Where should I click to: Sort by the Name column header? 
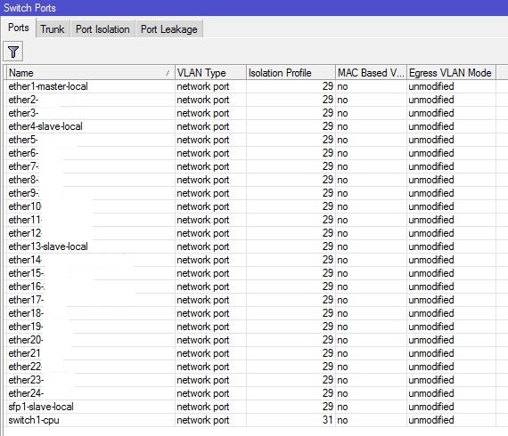coord(90,73)
